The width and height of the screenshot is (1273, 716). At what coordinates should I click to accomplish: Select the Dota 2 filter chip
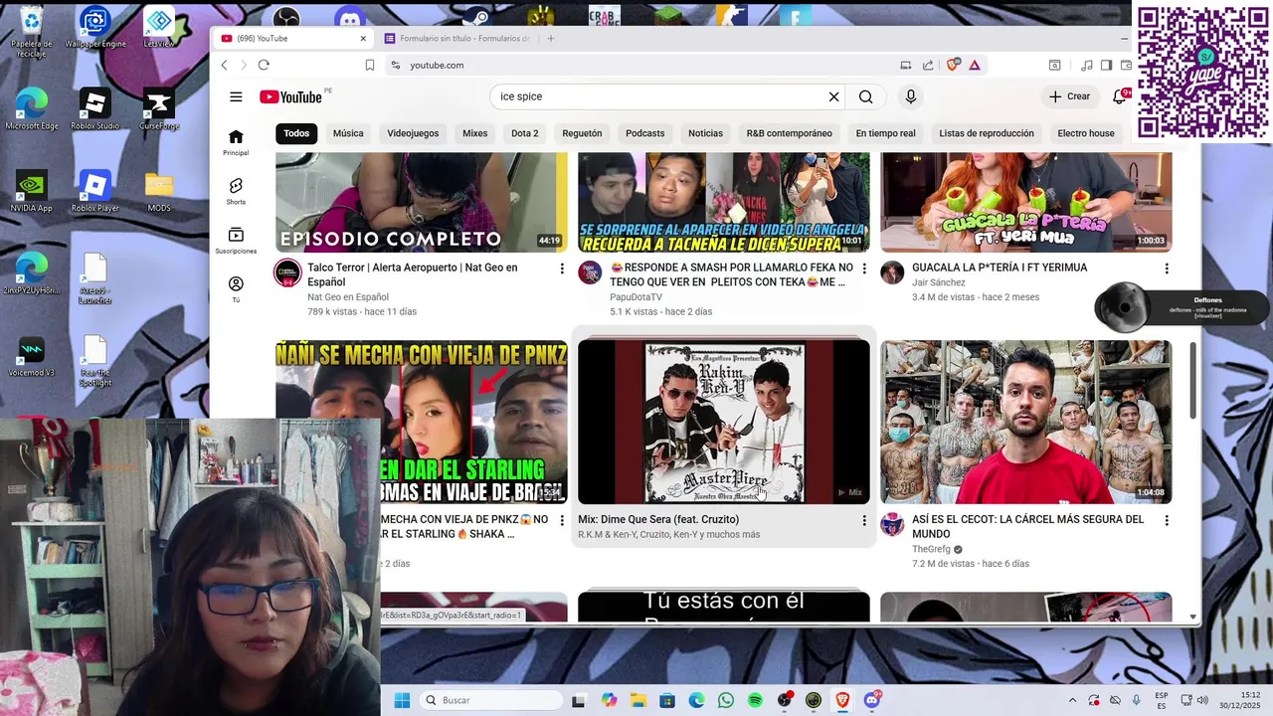(x=524, y=133)
